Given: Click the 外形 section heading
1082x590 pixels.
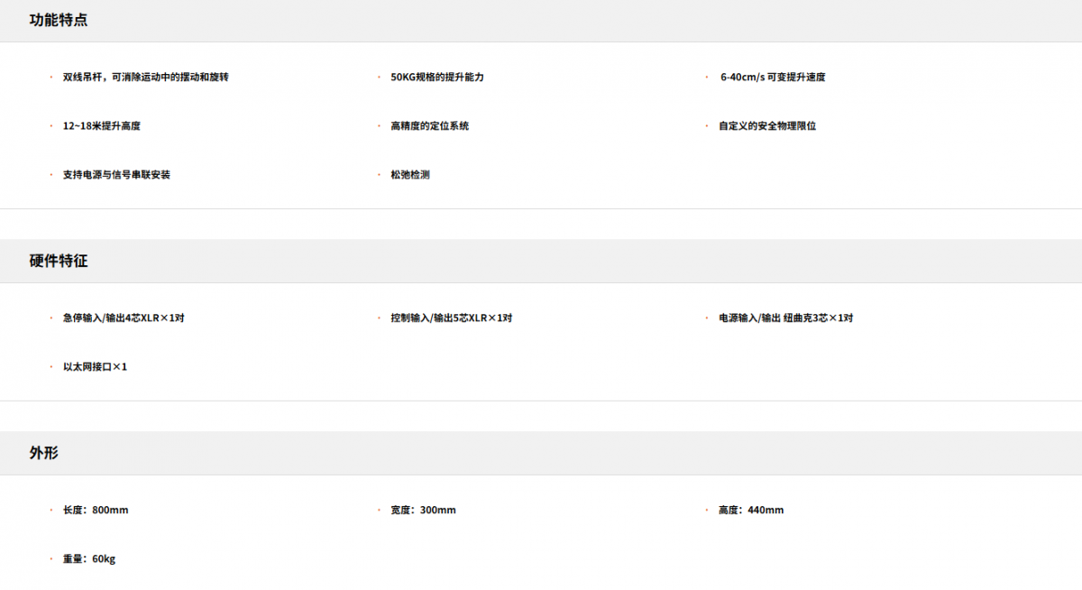Looking at the screenshot, I should 44,453.
